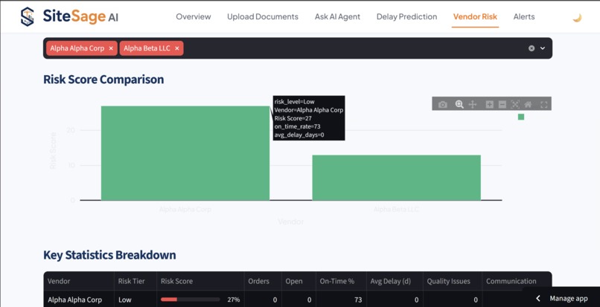
Task: Click the Vendor axis title
Action: [x=291, y=222]
